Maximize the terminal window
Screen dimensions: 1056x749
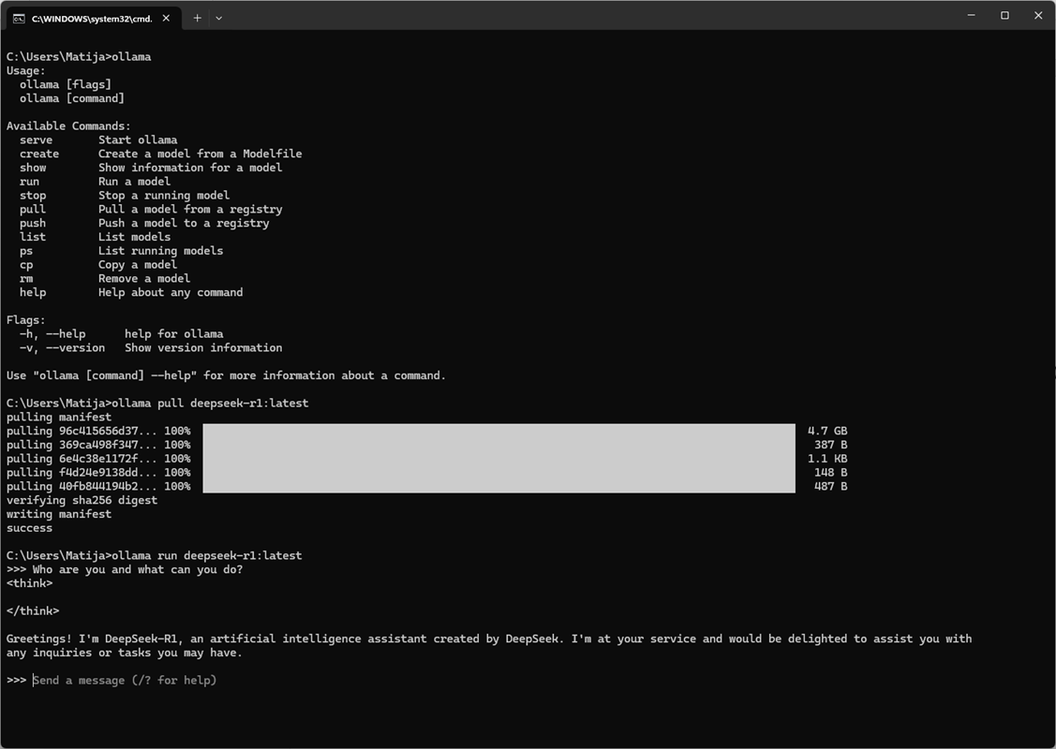click(1004, 15)
